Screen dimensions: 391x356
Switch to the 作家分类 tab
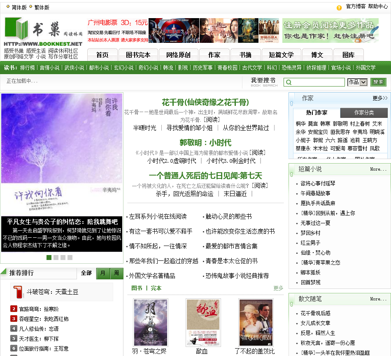364,112
